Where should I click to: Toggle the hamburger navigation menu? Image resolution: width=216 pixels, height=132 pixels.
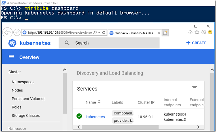[11, 57]
